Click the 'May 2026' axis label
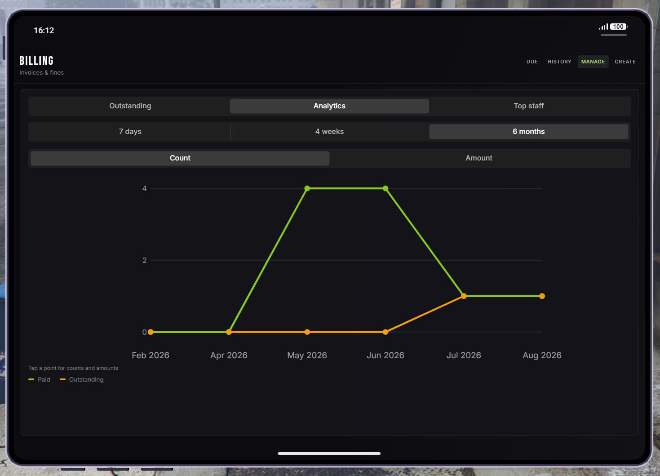The height and width of the screenshot is (476, 660). coord(307,356)
